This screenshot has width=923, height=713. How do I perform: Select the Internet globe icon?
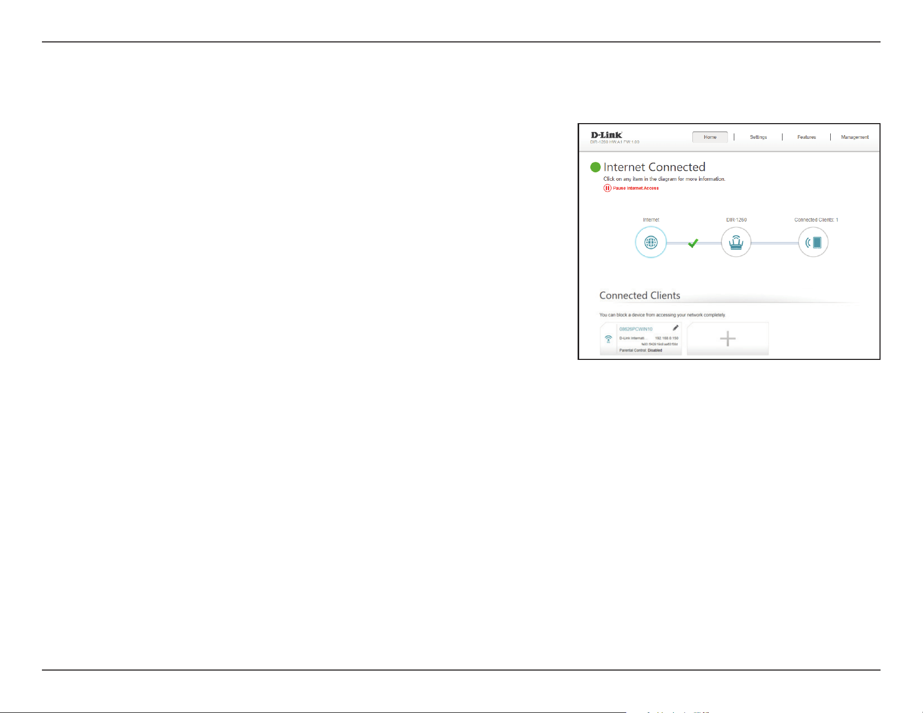pyautogui.click(x=651, y=242)
